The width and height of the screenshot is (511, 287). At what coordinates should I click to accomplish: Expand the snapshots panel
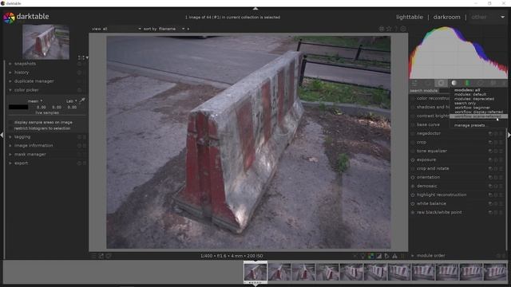10,64
